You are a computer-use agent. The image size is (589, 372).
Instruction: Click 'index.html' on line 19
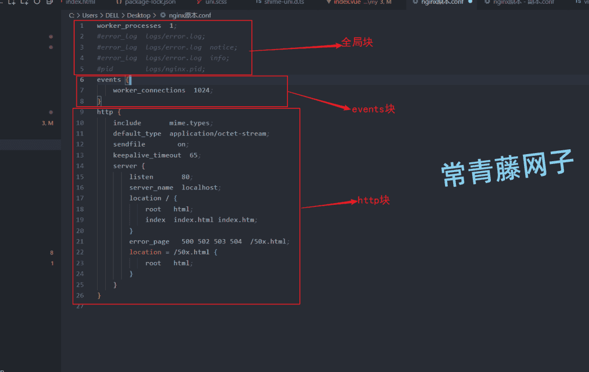coord(194,219)
